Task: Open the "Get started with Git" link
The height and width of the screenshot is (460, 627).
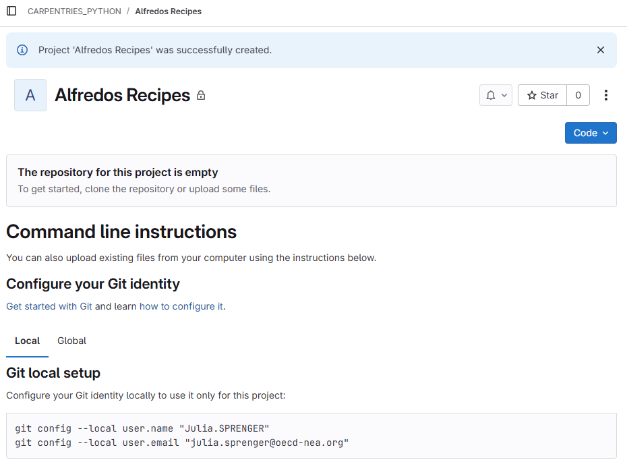Action: click(49, 306)
